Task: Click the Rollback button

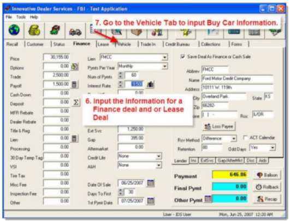Action: point(267,187)
